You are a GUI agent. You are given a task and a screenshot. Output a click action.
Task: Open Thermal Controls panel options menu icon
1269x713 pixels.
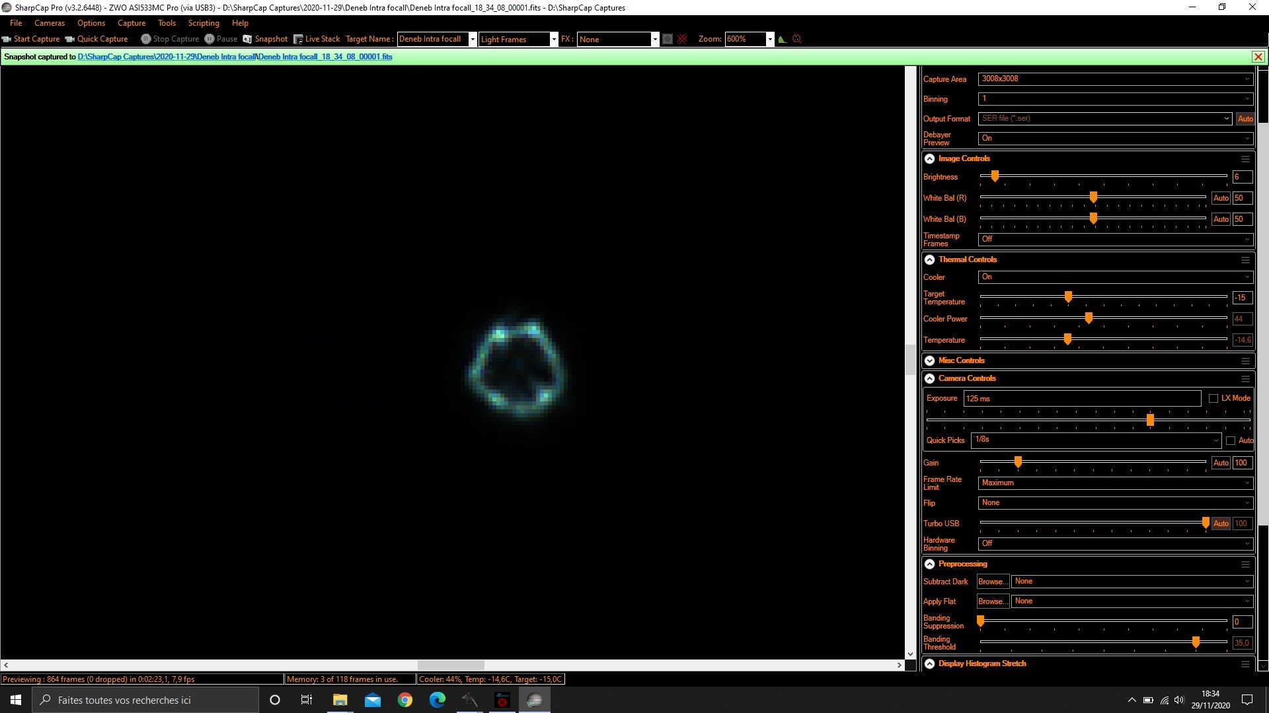click(x=1245, y=260)
